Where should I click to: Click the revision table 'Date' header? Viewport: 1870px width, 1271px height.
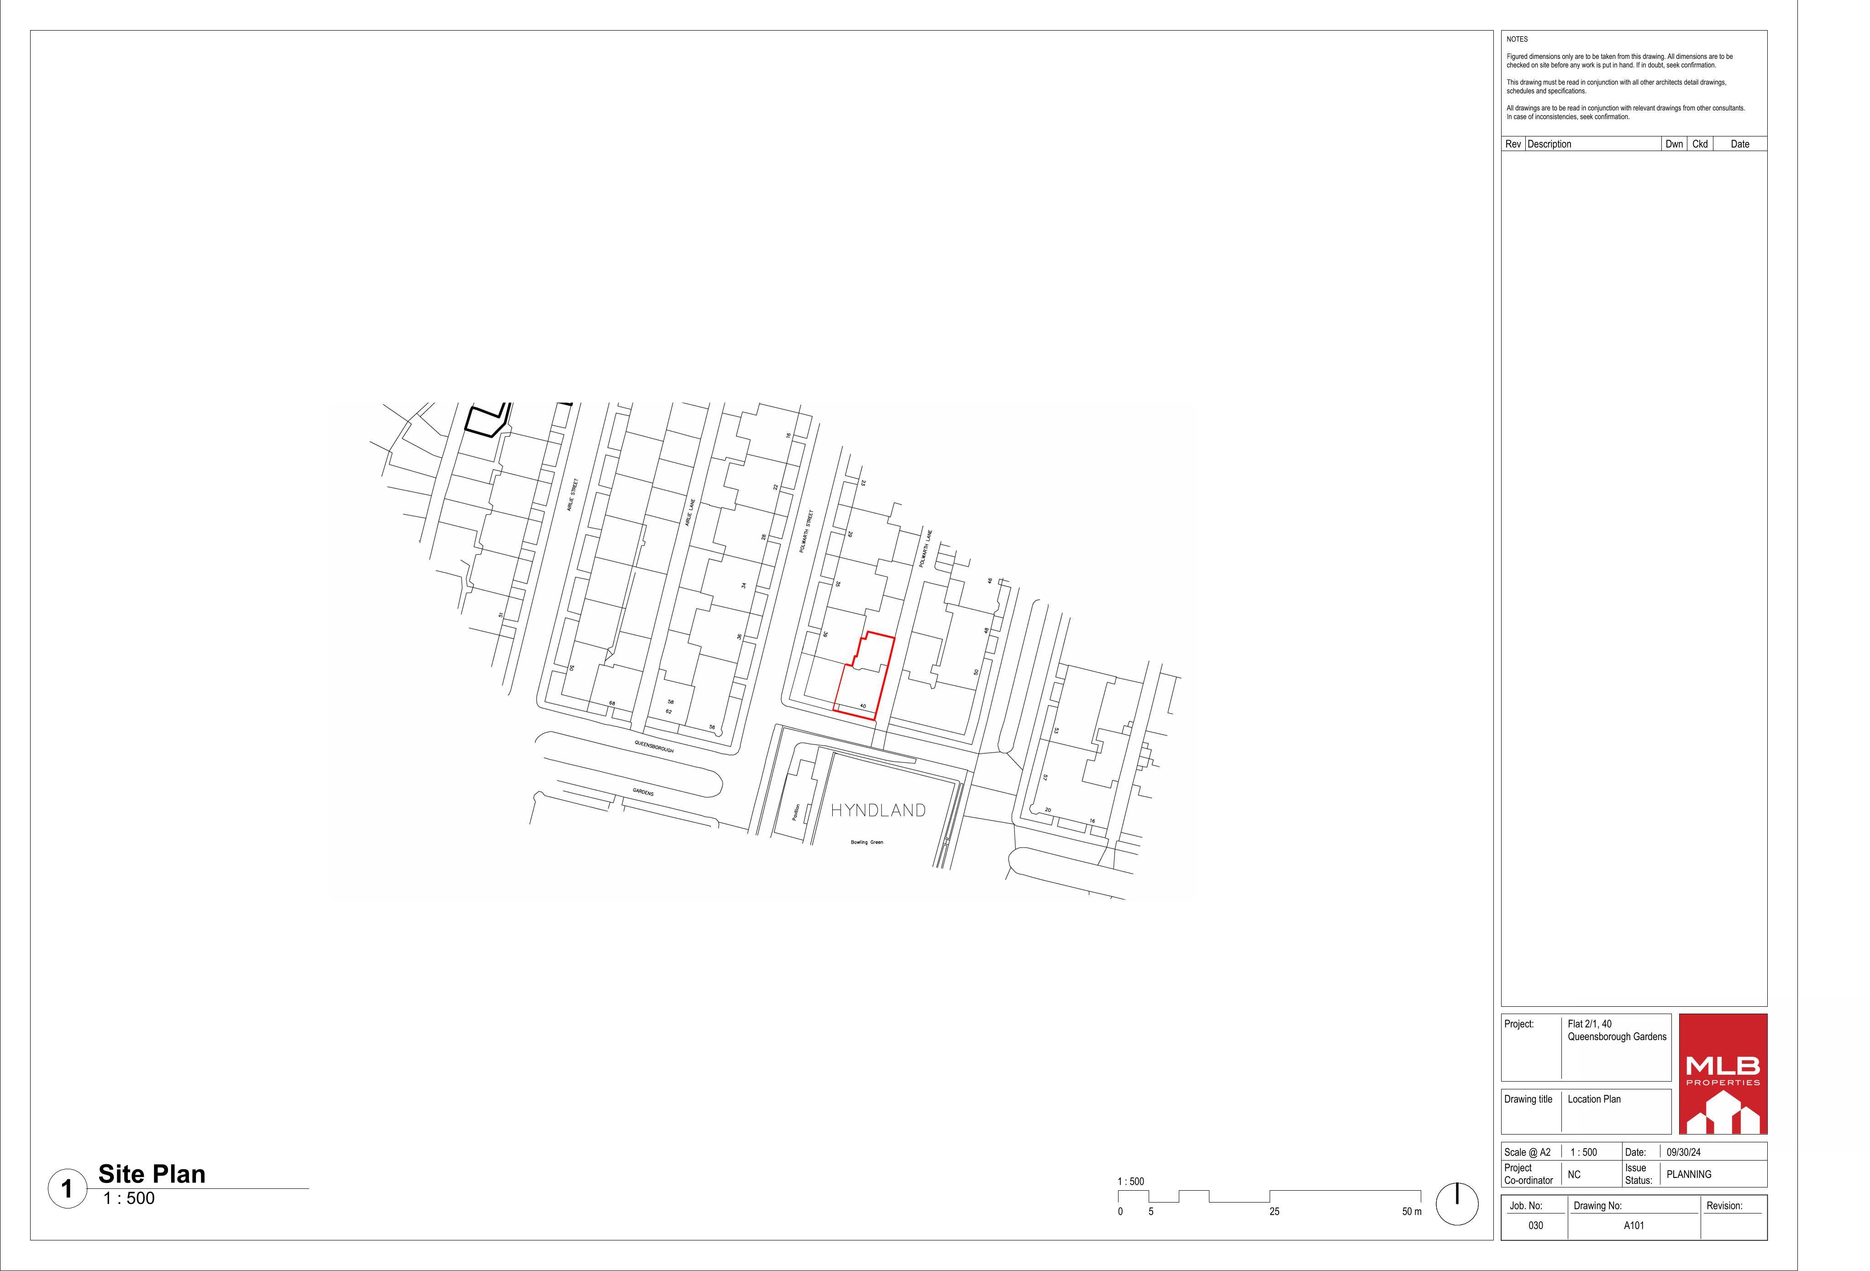[1739, 144]
